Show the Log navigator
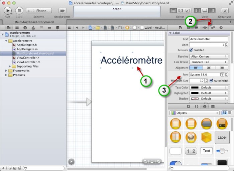Image resolution: width=234 pixels, height=171 pixels. pos(57,28)
